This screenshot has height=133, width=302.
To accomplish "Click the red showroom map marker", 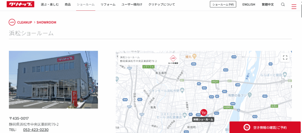I will coord(204,112).
